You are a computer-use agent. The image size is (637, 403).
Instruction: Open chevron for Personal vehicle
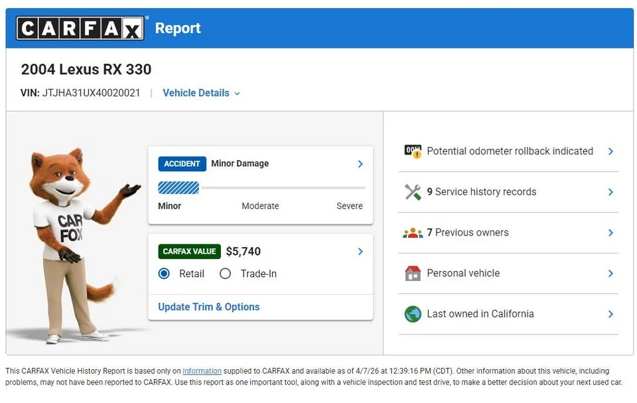point(610,274)
